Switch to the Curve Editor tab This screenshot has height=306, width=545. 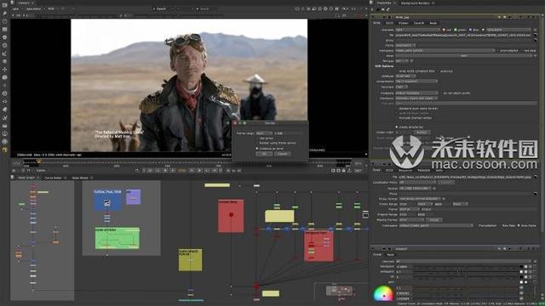coord(53,178)
